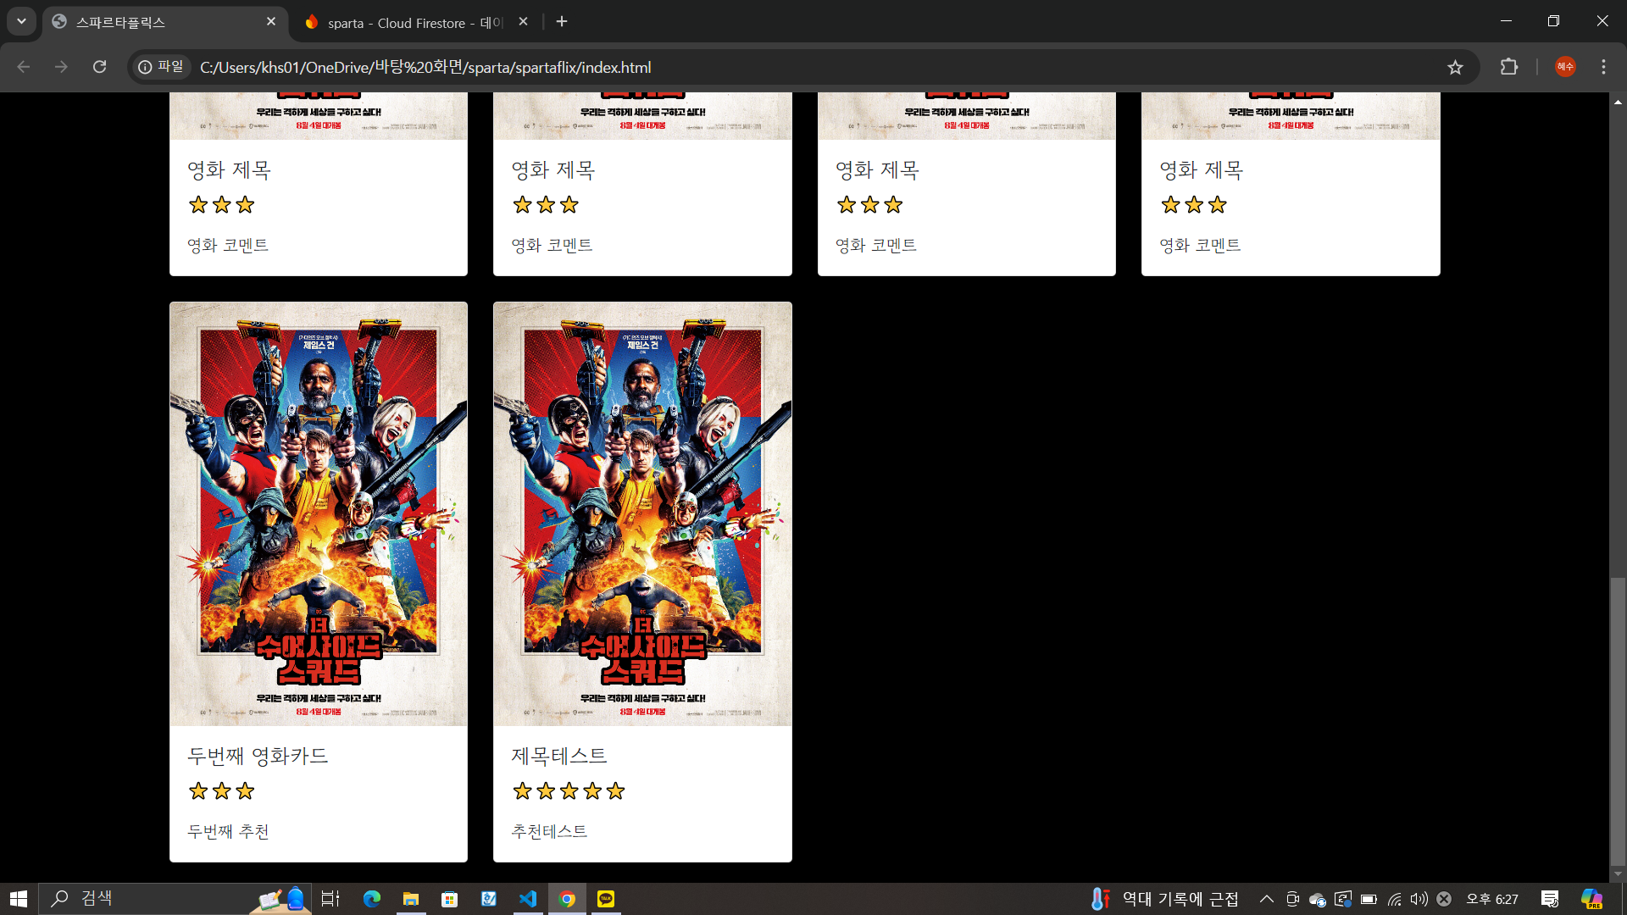Screen dimensions: 1627x915
Task: Click the three-star rating under 두번째 영화카드
Action: (x=221, y=791)
